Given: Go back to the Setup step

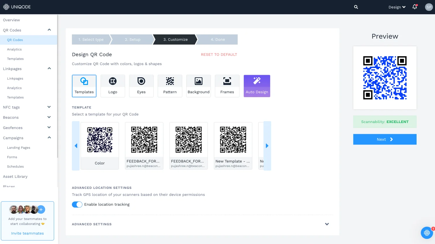Looking at the screenshot, I should tap(133, 39).
